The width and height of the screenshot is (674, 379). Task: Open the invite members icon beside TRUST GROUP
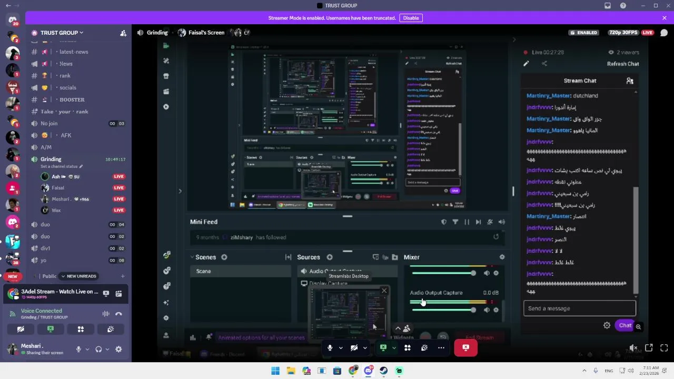123,33
